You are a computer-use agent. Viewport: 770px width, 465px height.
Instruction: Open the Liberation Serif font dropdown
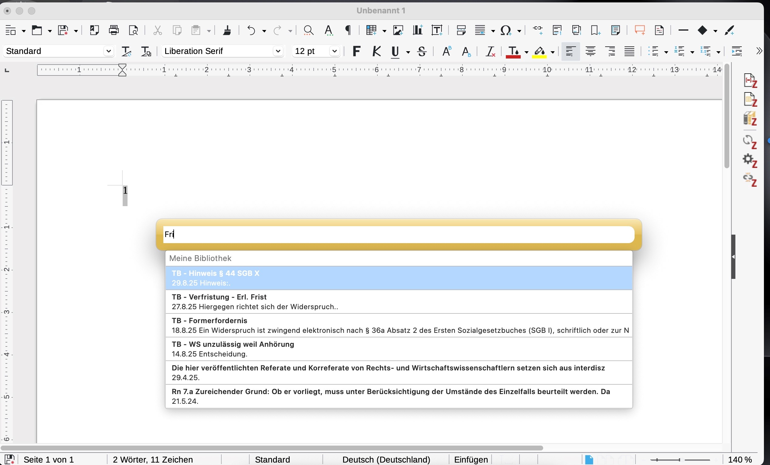278,51
